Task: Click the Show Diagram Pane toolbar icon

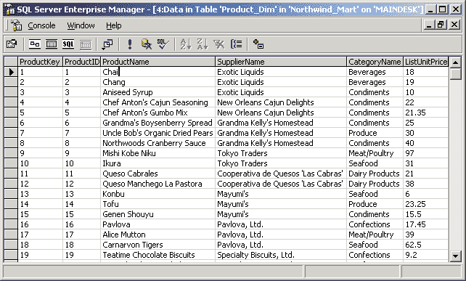Action: pos(35,44)
